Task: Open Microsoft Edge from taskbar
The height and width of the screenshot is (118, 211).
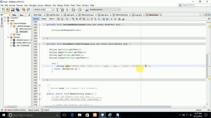Action: (72, 115)
